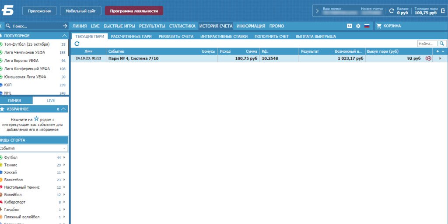
Task: Click the magnifier icon next to Найти
Action: [x=442, y=44]
